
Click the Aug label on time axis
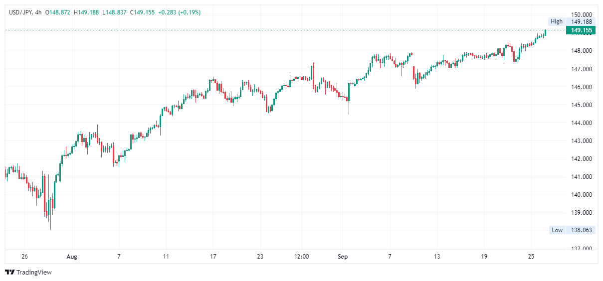pos(72,257)
